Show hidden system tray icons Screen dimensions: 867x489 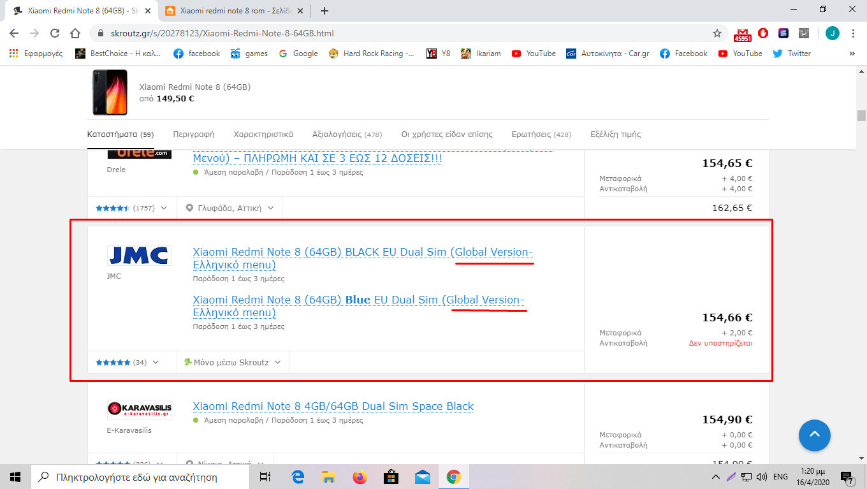(x=717, y=476)
